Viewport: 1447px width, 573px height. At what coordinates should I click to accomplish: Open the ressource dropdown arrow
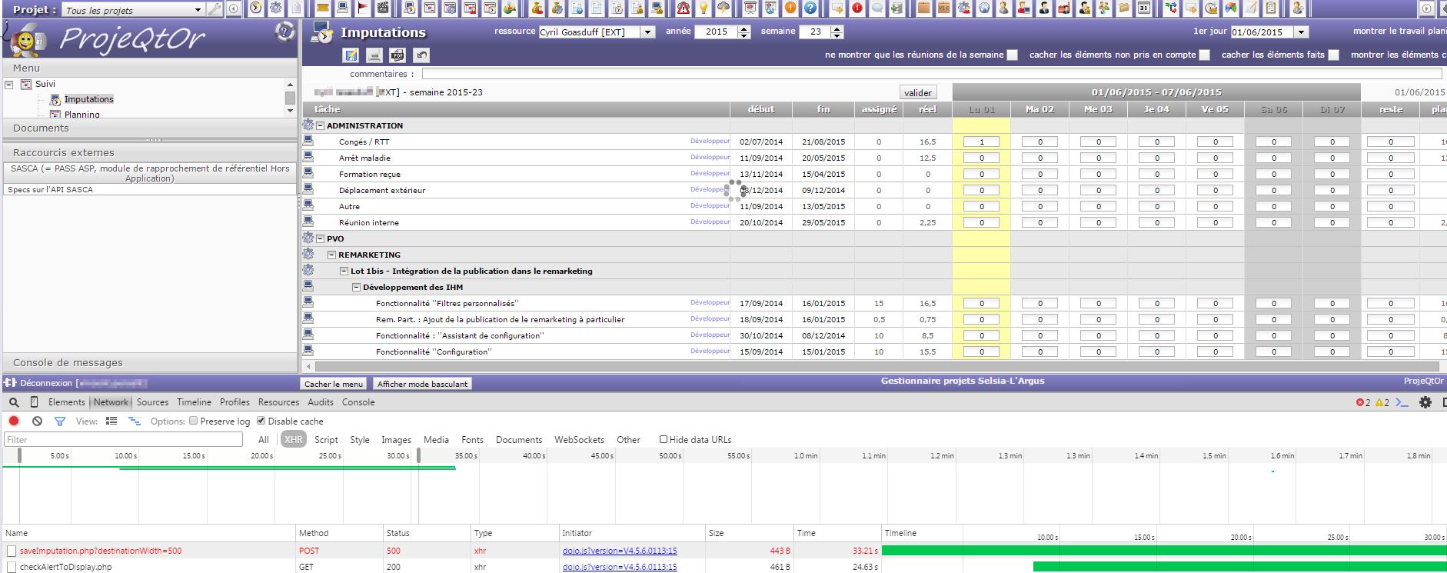(647, 32)
